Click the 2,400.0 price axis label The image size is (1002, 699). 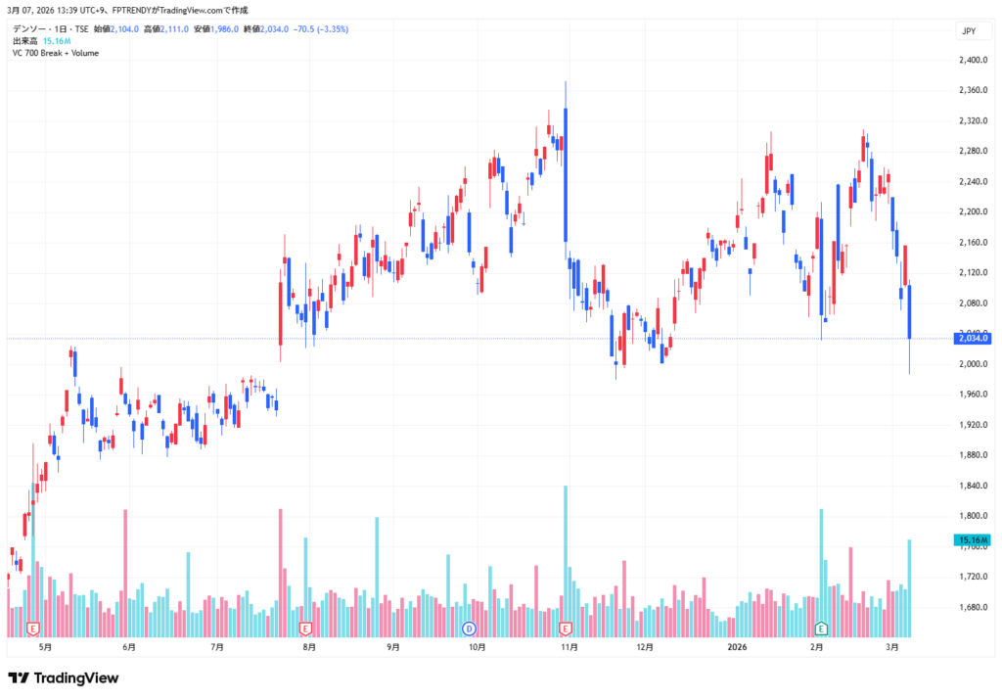coord(974,60)
